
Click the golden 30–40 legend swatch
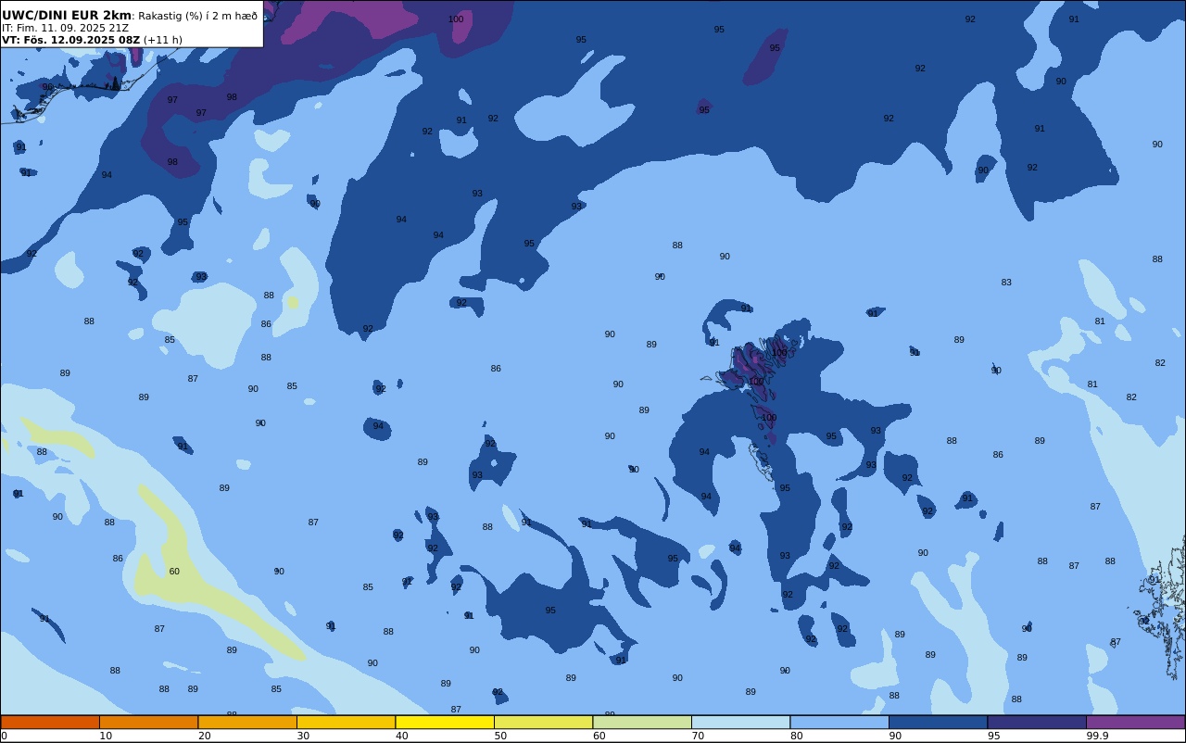346,722
